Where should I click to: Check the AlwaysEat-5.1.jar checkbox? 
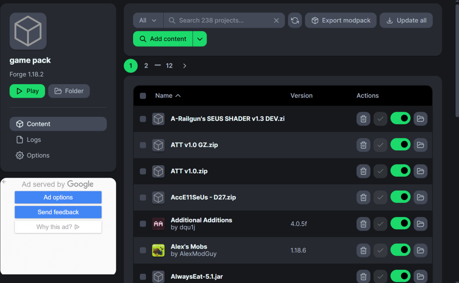(143, 277)
